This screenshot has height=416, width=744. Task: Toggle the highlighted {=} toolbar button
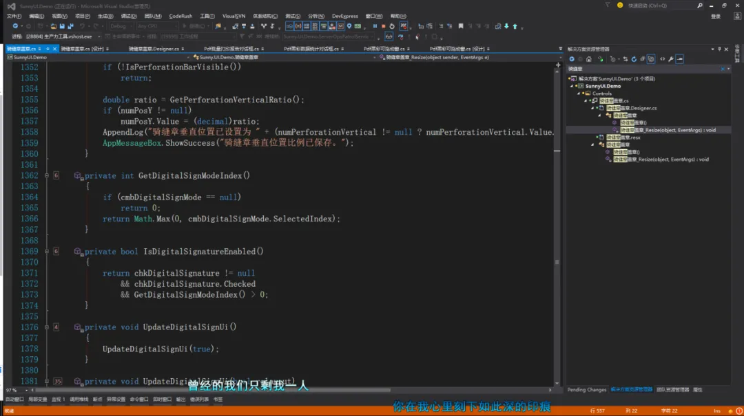(298, 26)
